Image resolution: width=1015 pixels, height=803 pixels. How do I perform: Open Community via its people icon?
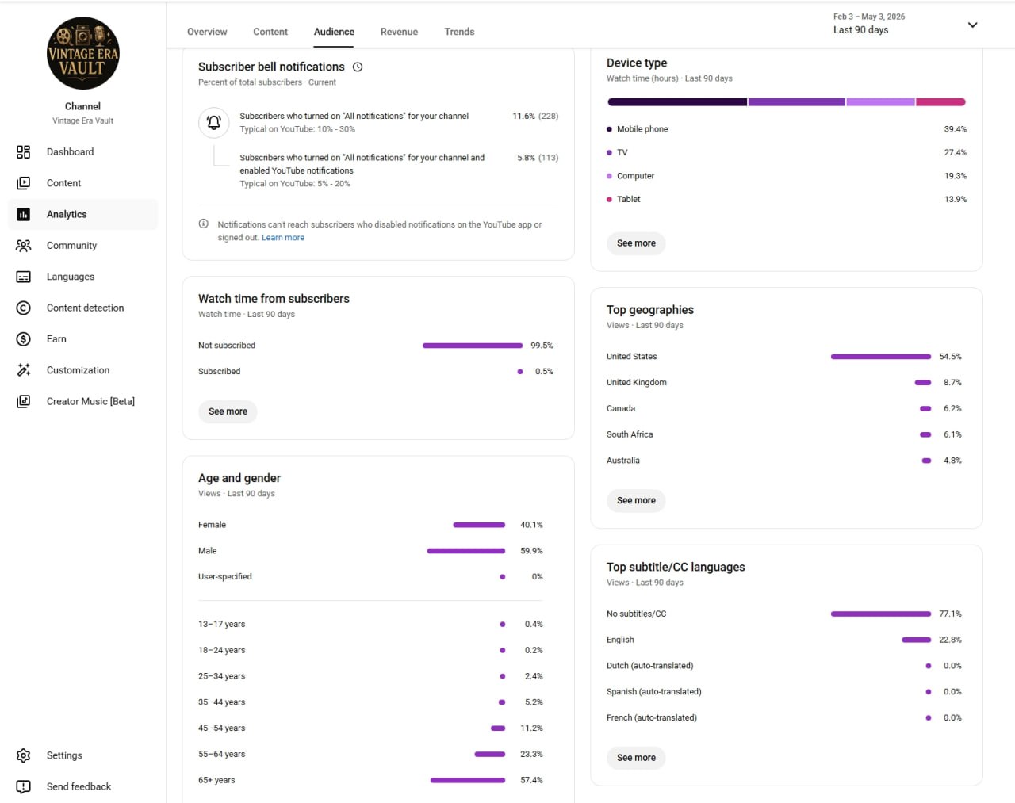pyautogui.click(x=24, y=246)
